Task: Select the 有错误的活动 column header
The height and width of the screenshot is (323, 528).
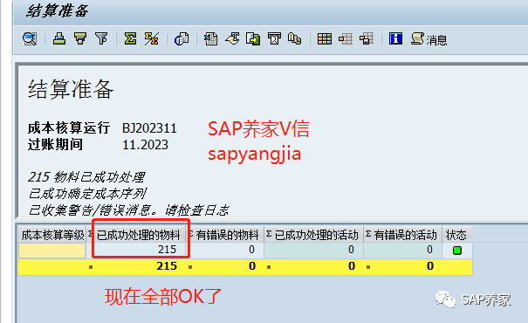Action: pyautogui.click(x=402, y=235)
